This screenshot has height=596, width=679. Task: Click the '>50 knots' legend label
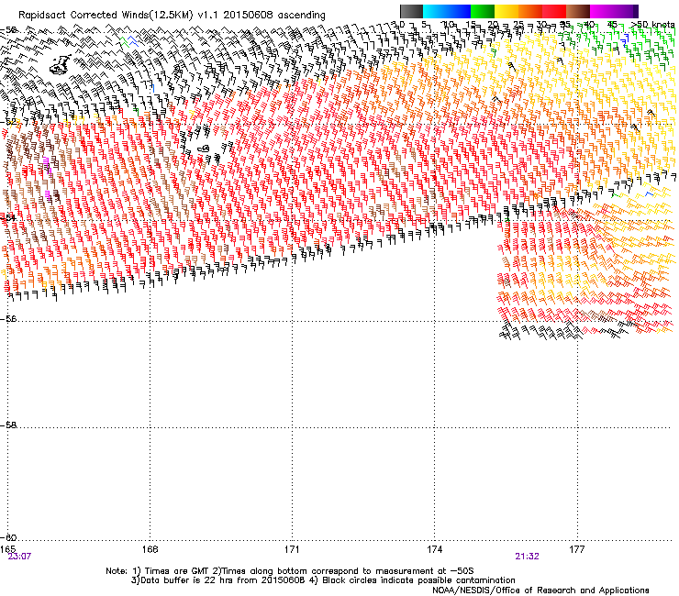click(652, 25)
